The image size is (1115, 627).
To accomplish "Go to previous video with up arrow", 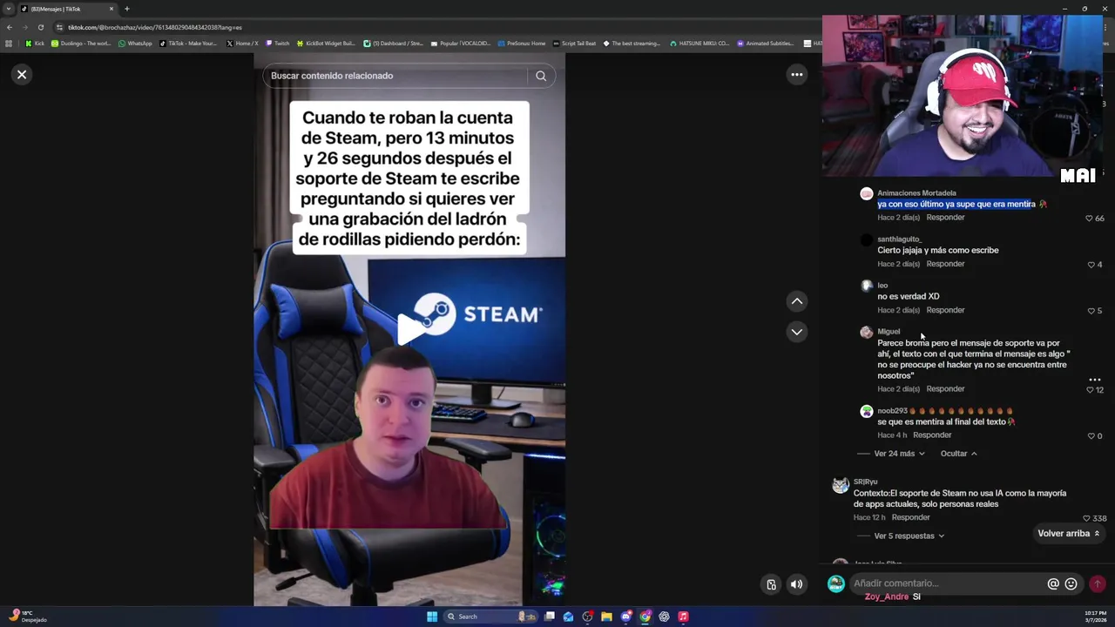I will coord(797,301).
